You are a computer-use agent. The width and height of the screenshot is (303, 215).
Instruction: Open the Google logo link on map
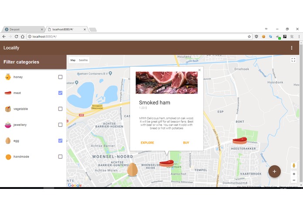(x=75, y=185)
